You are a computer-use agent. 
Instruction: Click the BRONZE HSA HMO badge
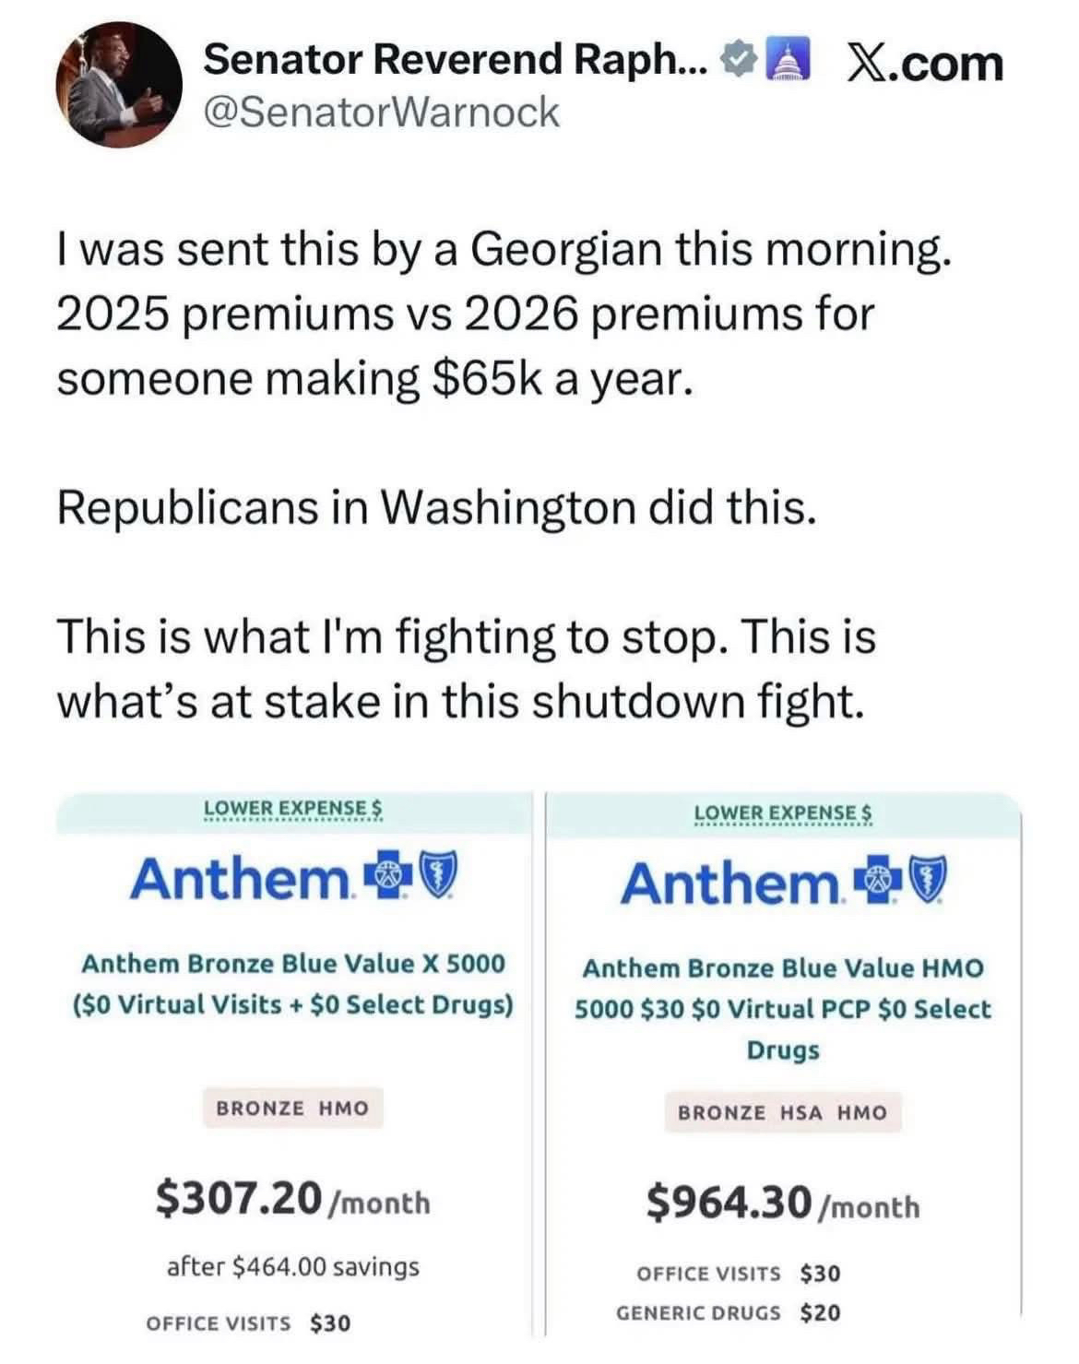click(x=782, y=1112)
